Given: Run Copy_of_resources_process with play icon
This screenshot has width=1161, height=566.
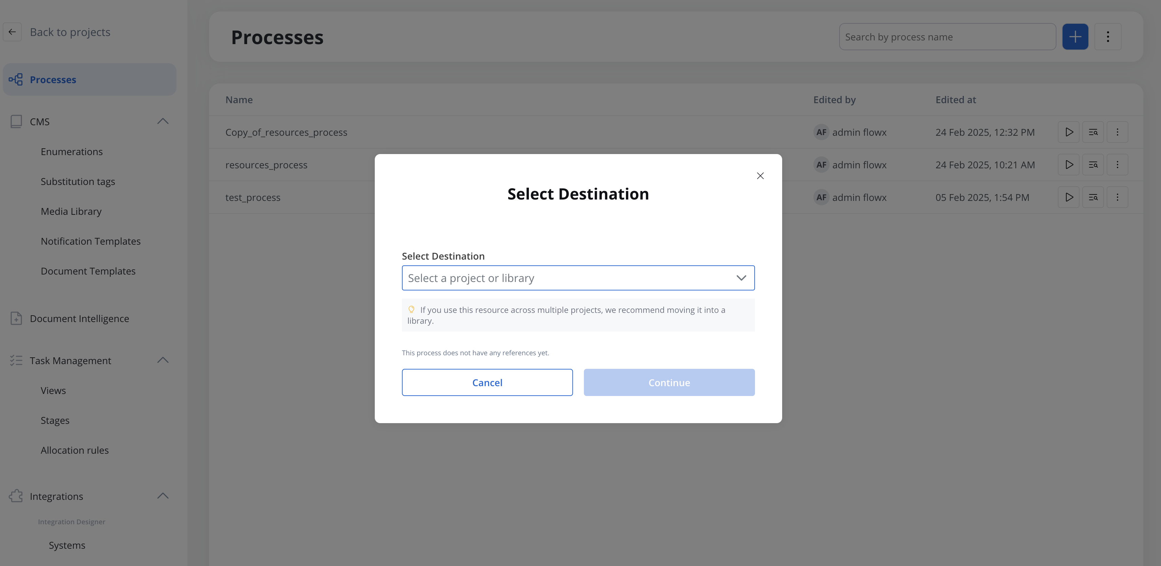Looking at the screenshot, I should pos(1069,132).
